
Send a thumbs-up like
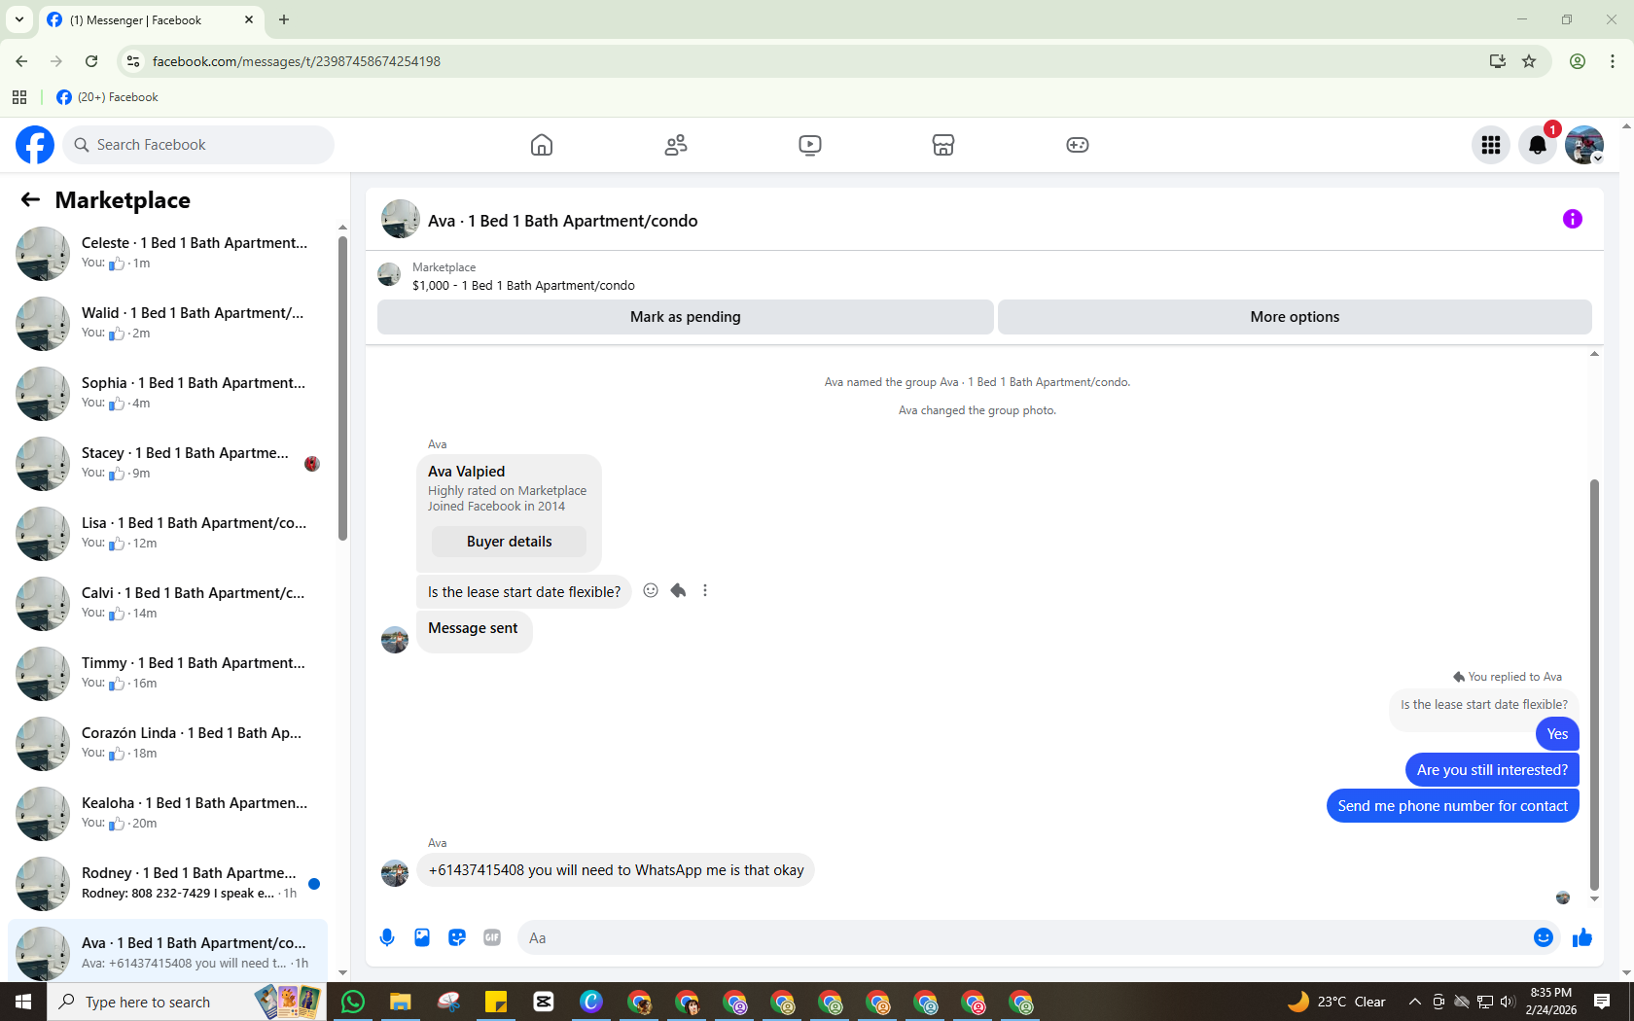pyautogui.click(x=1582, y=937)
